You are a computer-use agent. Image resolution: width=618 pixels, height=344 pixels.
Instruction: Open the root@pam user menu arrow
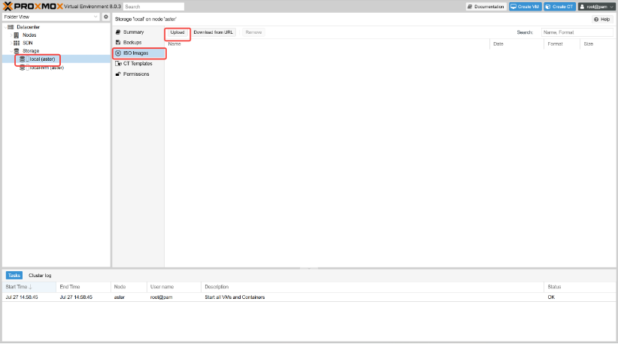point(611,7)
